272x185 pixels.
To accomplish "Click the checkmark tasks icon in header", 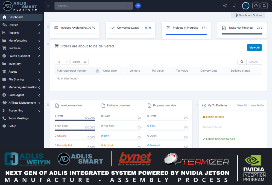I will click(234, 6).
